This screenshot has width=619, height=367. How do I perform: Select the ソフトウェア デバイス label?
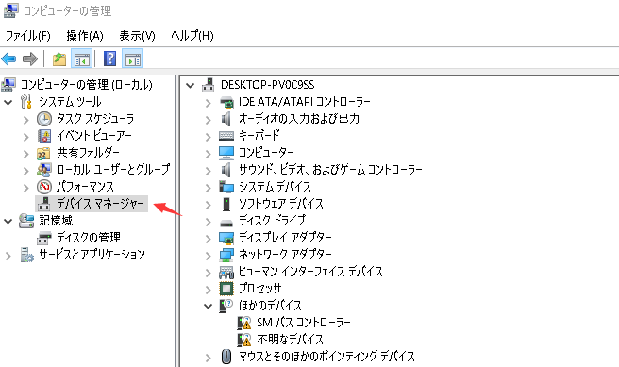tap(280, 204)
